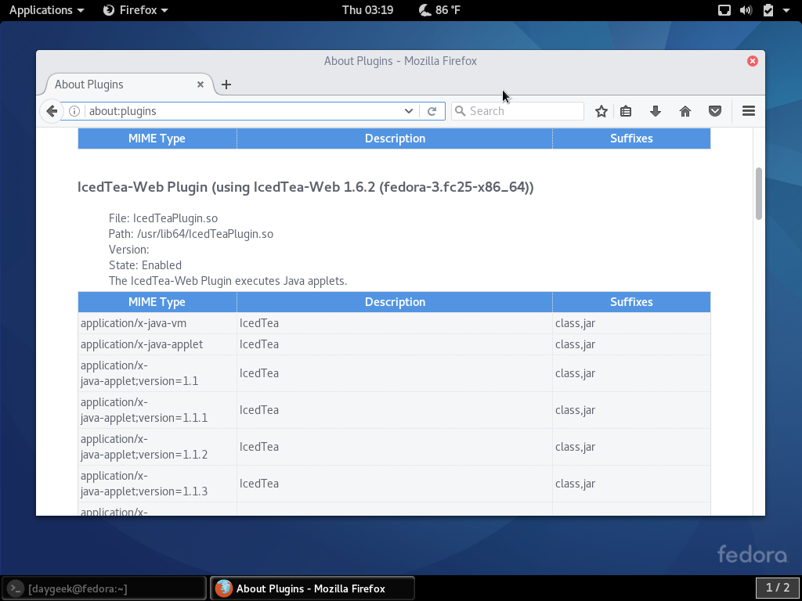
Task: Click the java-applet;version=1.1.2 MIME cell
Action: [x=157, y=447]
